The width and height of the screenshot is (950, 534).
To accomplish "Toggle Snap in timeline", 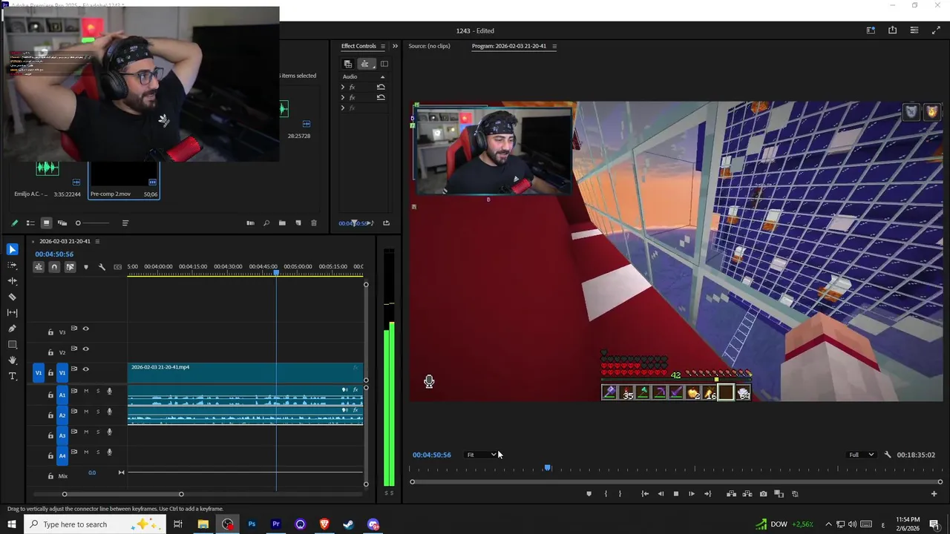I will click(54, 267).
